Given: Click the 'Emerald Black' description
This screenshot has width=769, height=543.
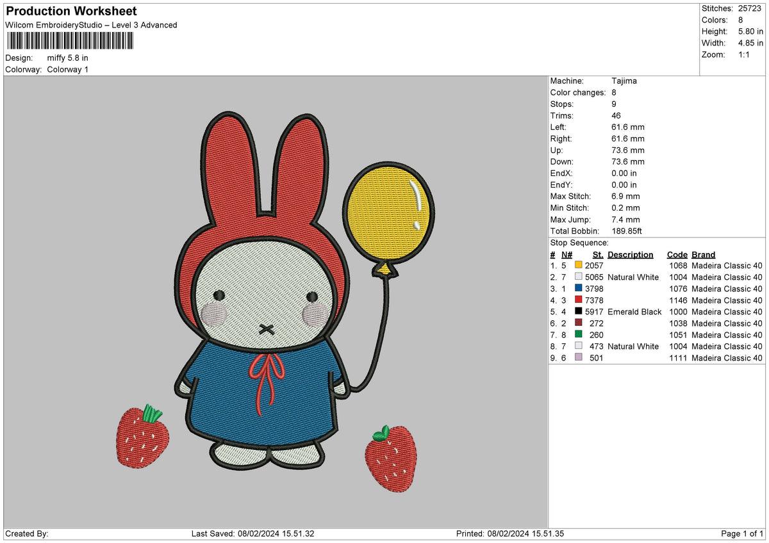Looking at the screenshot, I should 634,312.
